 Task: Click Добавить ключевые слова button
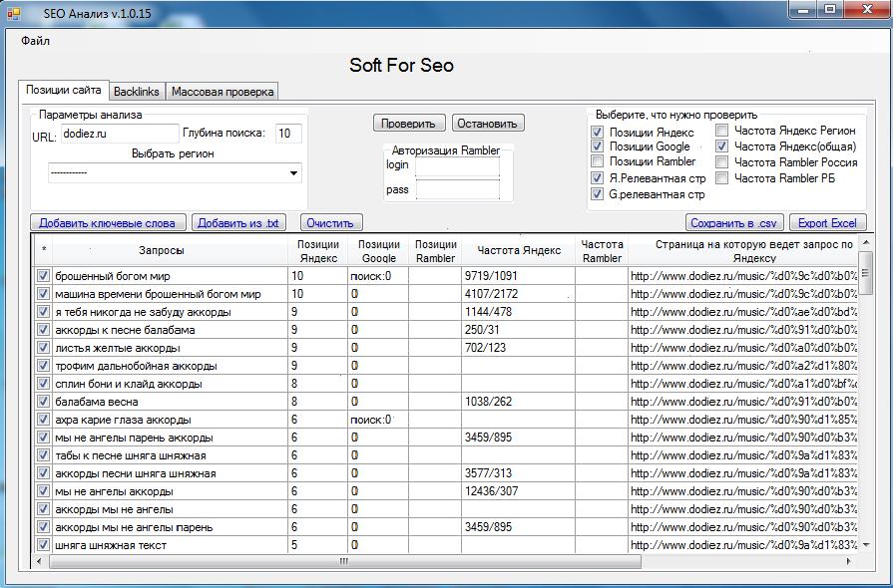(108, 223)
